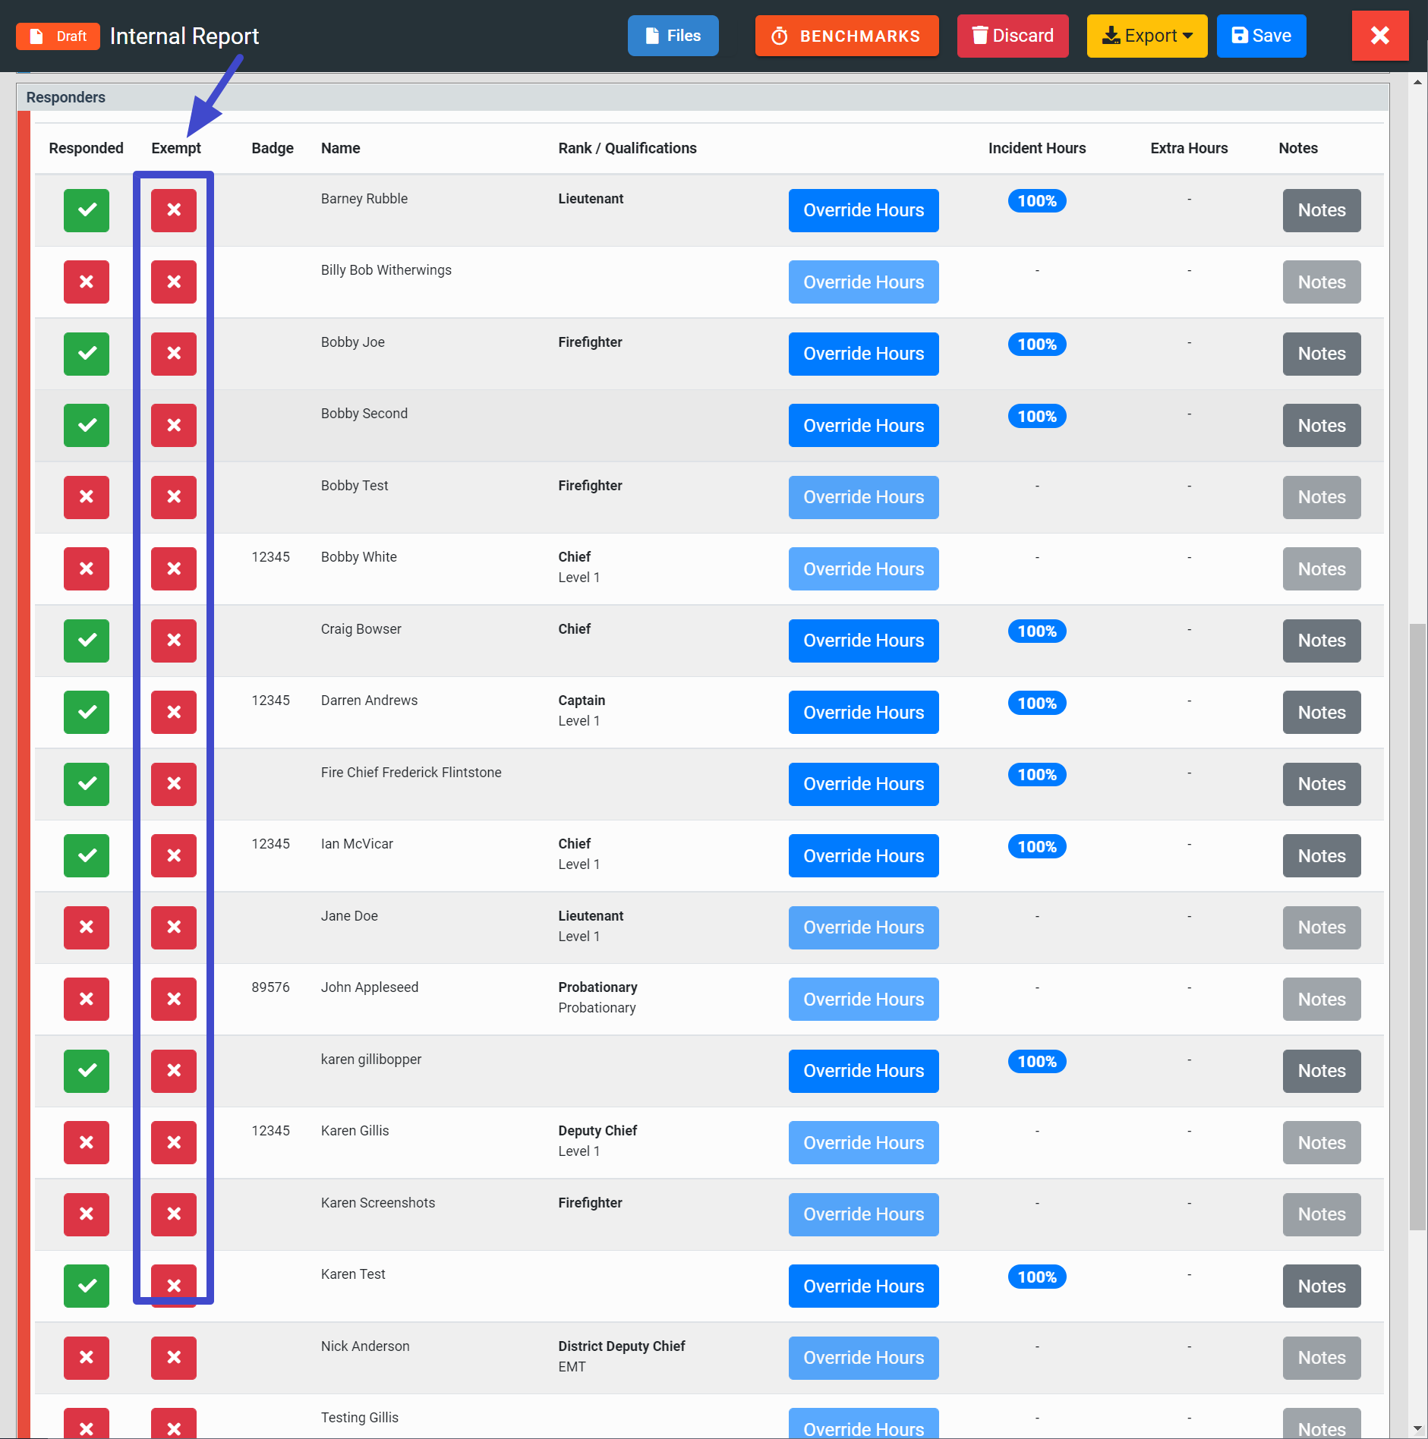
Task: Open Benchmarks stopwatch button
Action: (846, 36)
